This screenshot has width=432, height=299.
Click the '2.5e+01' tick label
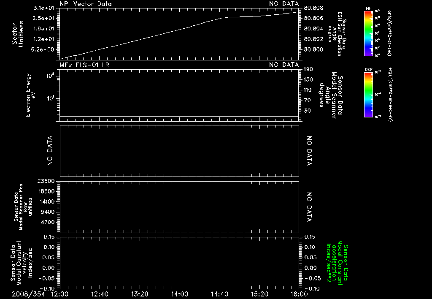tap(44, 18)
